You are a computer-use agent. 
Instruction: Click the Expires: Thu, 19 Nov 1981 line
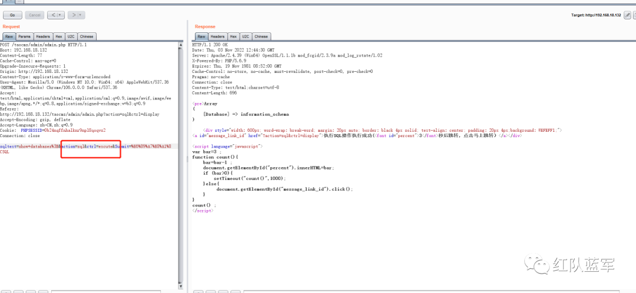pos(237,66)
